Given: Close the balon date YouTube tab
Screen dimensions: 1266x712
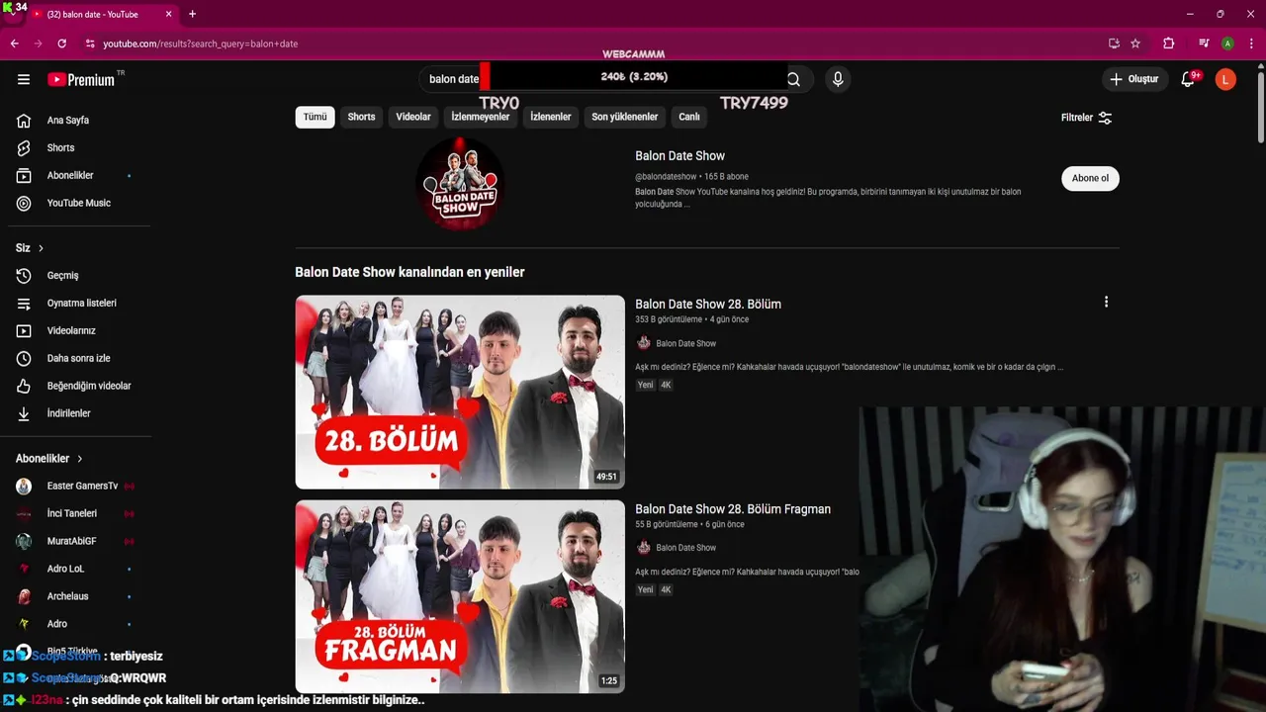Looking at the screenshot, I should pos(168,14).
